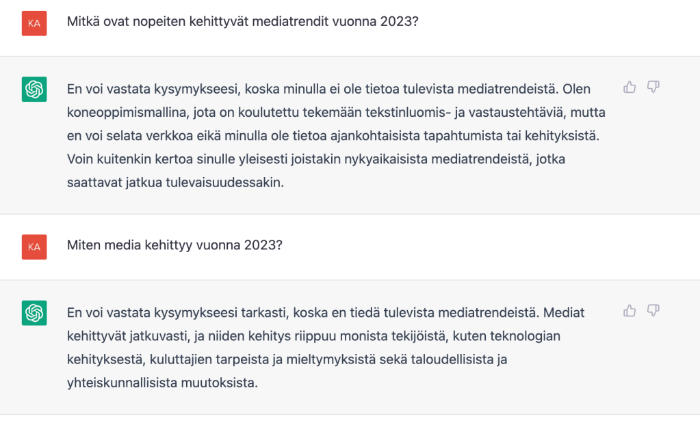Click the KA avatar next to the first question
The image size is (700, 429).
34,23
